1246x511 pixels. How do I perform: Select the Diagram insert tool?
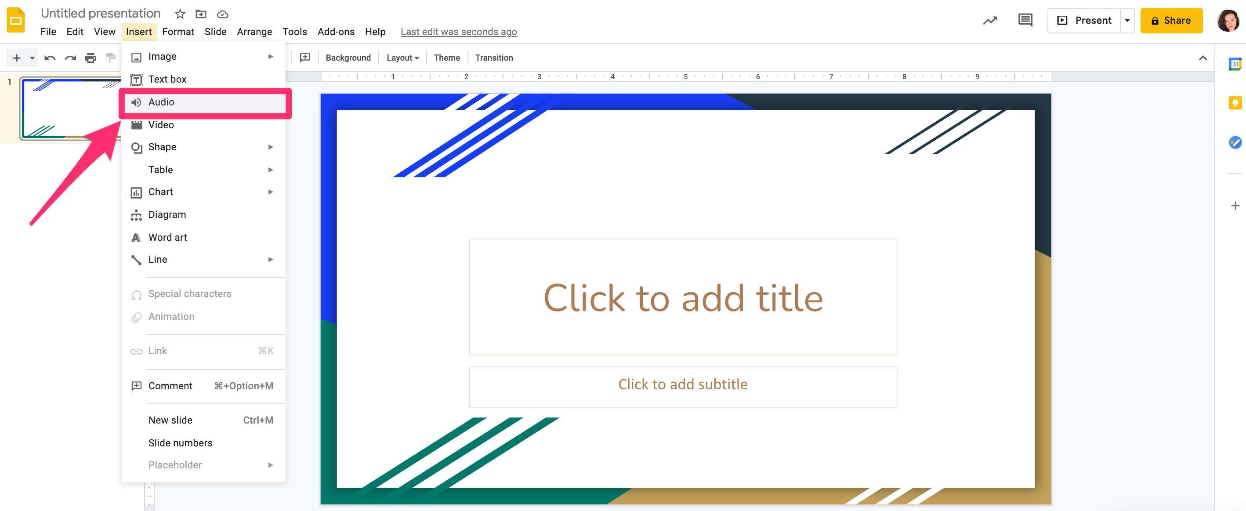(167, 214)
